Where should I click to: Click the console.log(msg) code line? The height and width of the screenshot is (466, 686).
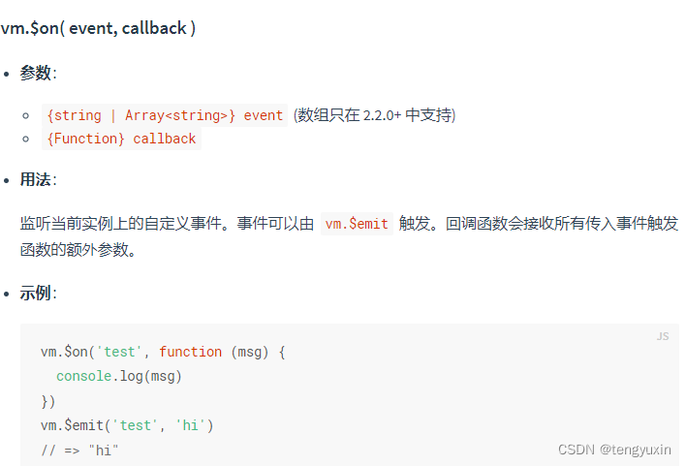point(119,376)
